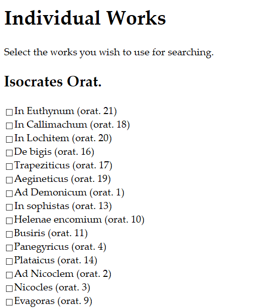This screenshot has width=253, height=308.
Task: Tick the Plataicus (orat. 14) checkbox
Action: [9, 261]
